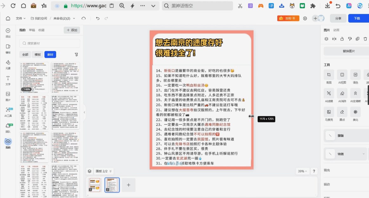Redo the edit in editor toolbar
369x198 pixels.
tap(106, 18)
